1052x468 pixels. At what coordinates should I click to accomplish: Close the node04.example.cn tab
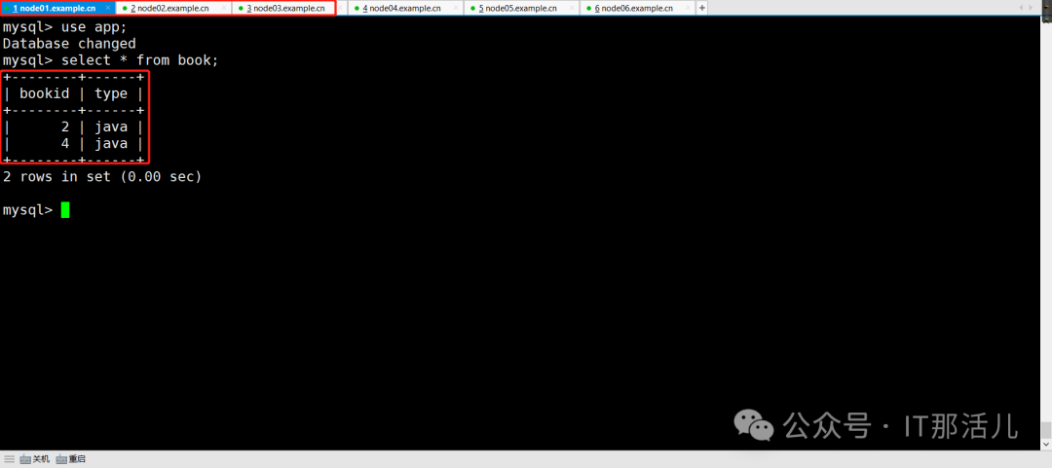456,8
